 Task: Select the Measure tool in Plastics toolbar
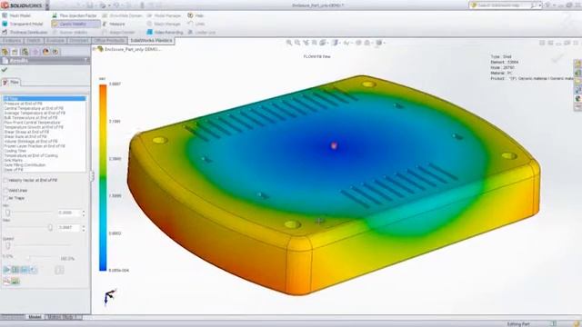pos(114,24)
